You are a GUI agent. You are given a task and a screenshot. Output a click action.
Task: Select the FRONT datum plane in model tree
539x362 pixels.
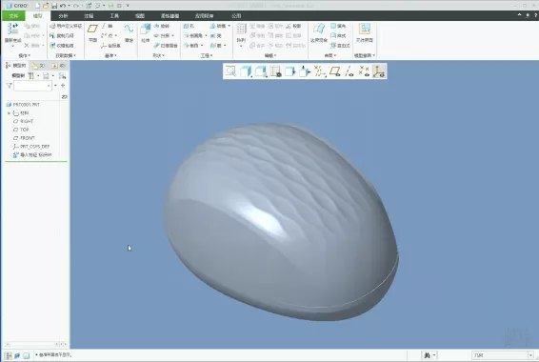[28, 138]
